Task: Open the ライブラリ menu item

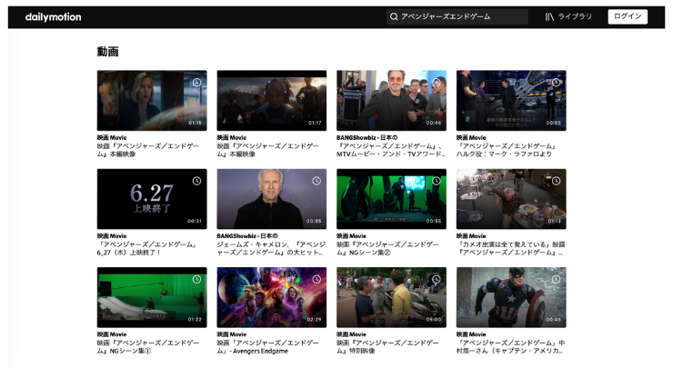Action: click(x=575, y=16)
